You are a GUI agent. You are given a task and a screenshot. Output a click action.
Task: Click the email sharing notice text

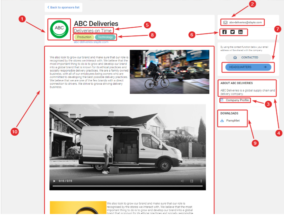coord(244,49)
